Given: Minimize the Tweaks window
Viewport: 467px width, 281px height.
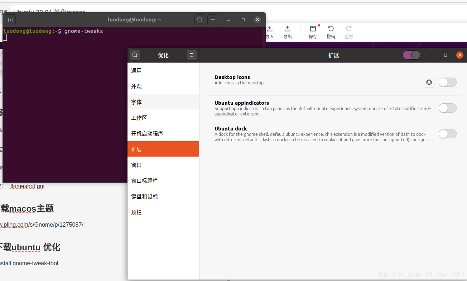Looking at the screenshot, I should pos(432,55).
